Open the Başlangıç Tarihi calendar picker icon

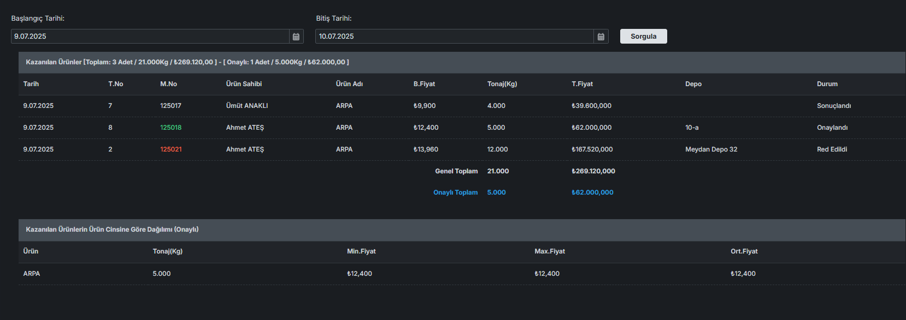tap(296, 37)
